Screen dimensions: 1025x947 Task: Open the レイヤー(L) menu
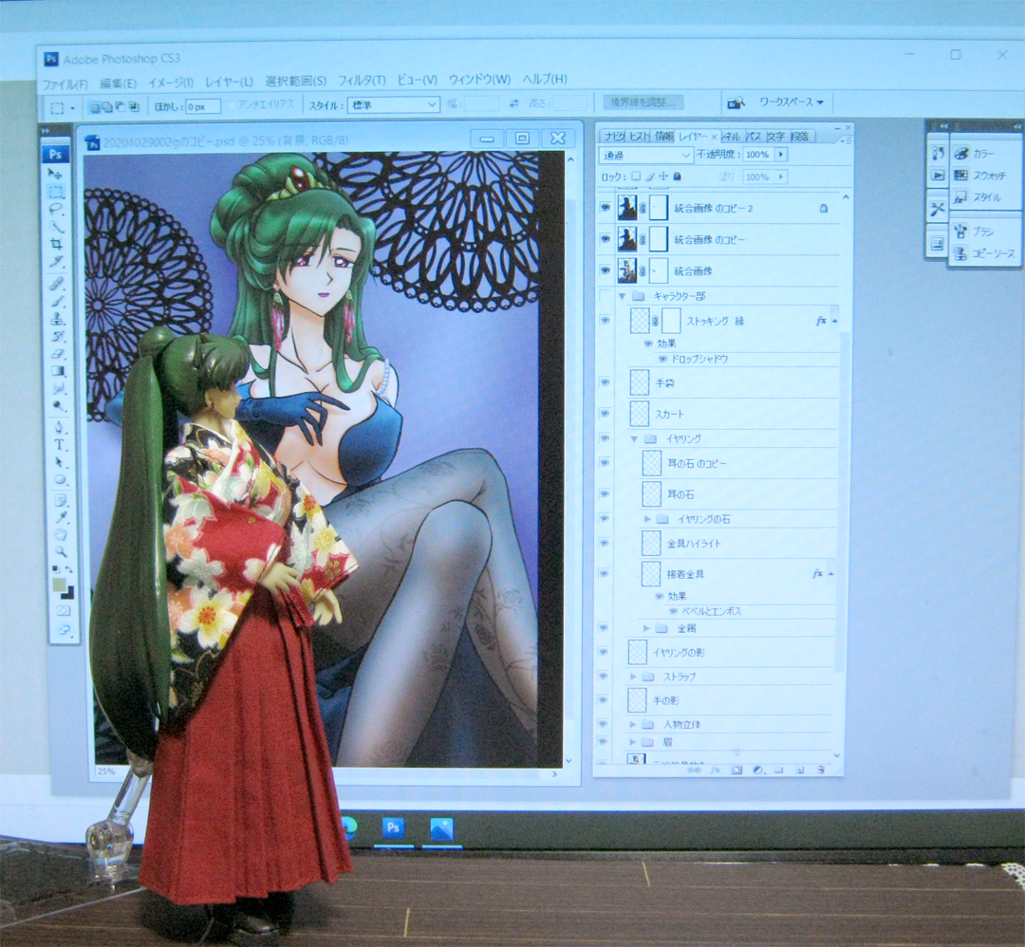pos(229,82)
